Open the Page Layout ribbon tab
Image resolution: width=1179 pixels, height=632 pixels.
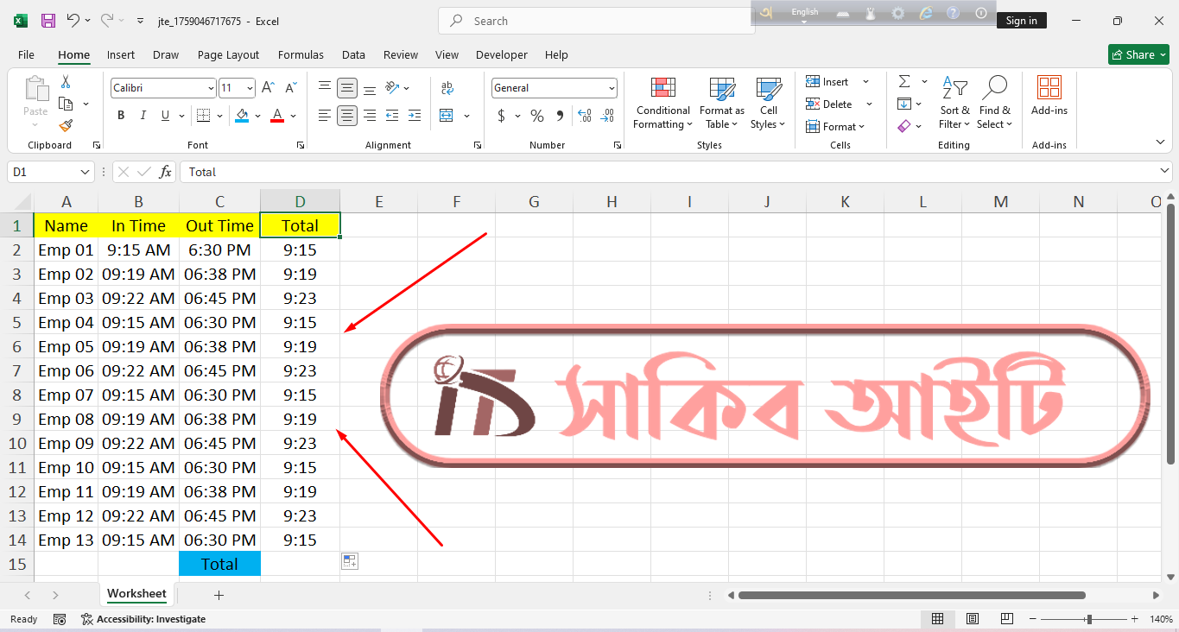pos(228,54)
